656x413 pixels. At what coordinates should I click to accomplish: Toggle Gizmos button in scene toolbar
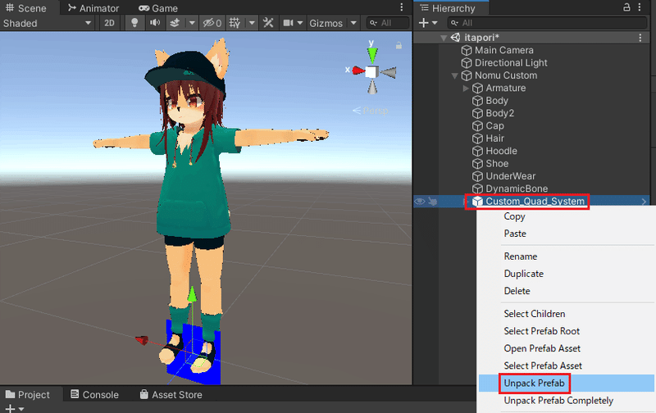point(326,24)
